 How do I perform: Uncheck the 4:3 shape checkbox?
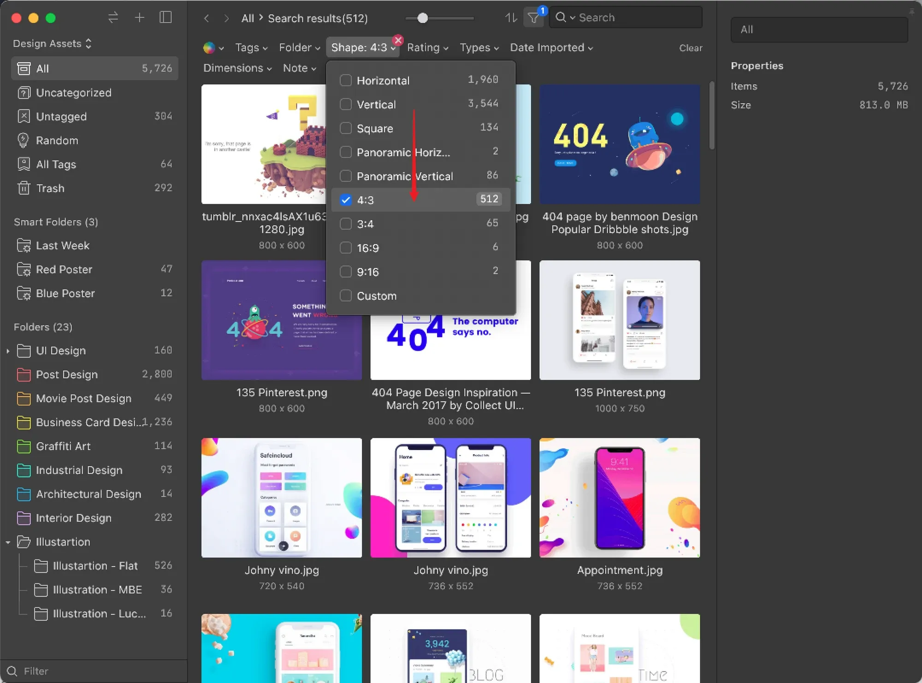[x=346, y=200]
